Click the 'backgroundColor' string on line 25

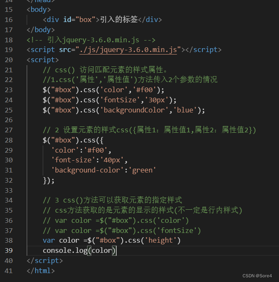point(134,110)
